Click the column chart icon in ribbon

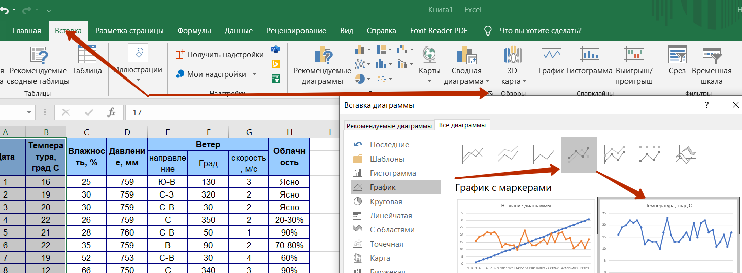pyautogui.click(x=360, y=50)
